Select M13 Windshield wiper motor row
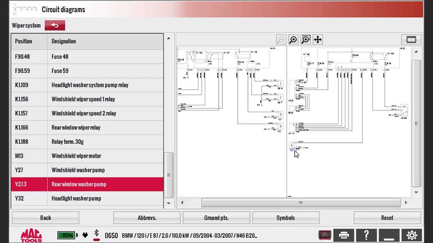433x243 pixels. click(x=87, y=156)
